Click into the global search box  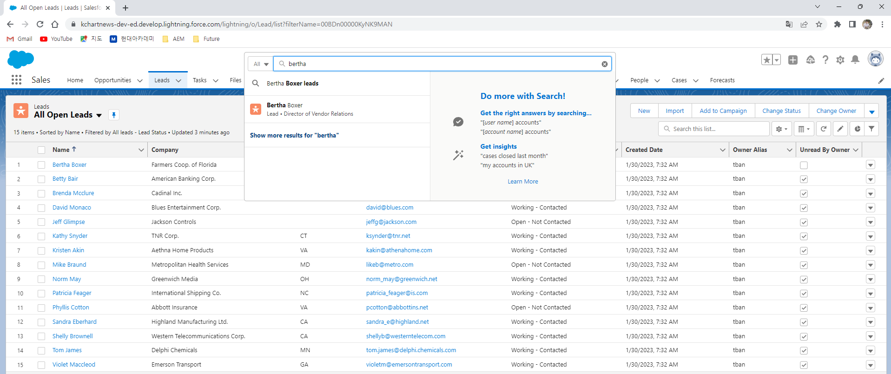click(x=442, y=64)
